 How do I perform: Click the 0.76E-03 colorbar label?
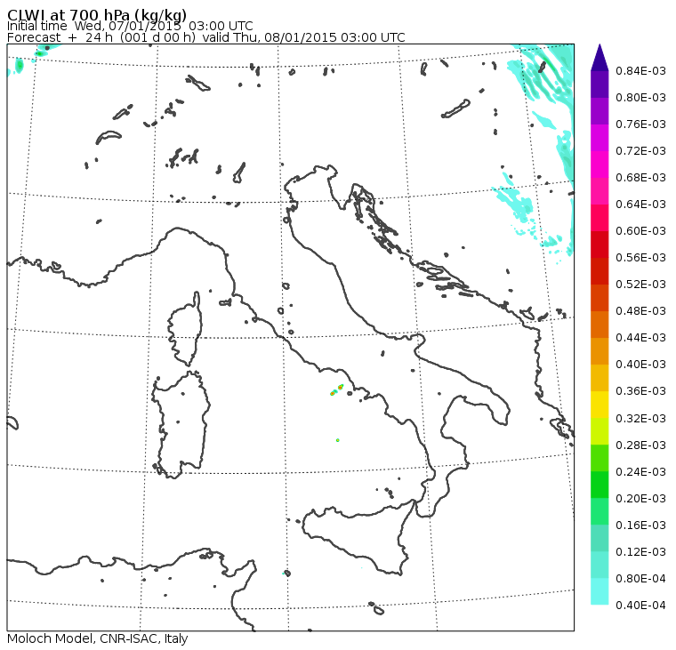(640, 124)
